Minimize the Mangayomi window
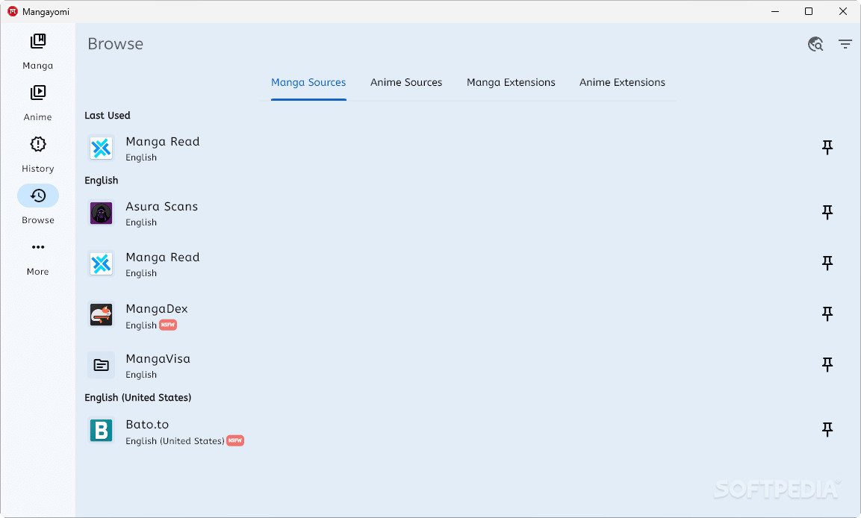The image size is (861, 518). tap(775, 11)
